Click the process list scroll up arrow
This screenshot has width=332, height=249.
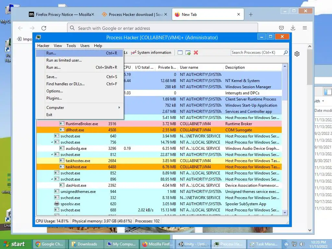coord(285,66)
